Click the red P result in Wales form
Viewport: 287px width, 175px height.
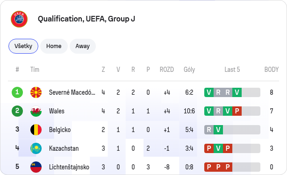237,111
